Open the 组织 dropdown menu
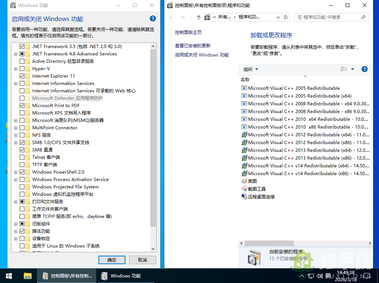This screenshot has width=379, height=283. click(251, 69)
